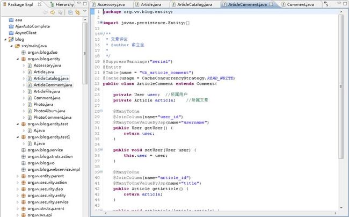Screen dimensions: 349x217
Task: Select ArticleComment.java in the package tree
Action: click(53, 85)
